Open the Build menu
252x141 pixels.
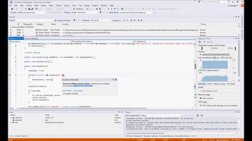pos(36,5)
